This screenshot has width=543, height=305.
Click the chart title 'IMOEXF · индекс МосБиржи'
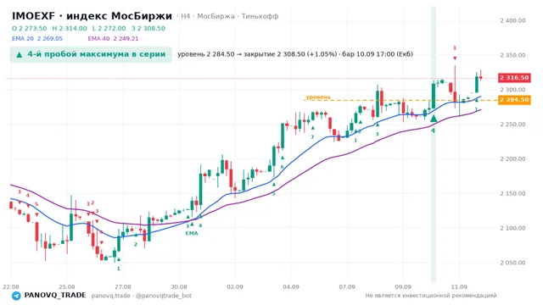coord(92,16)
